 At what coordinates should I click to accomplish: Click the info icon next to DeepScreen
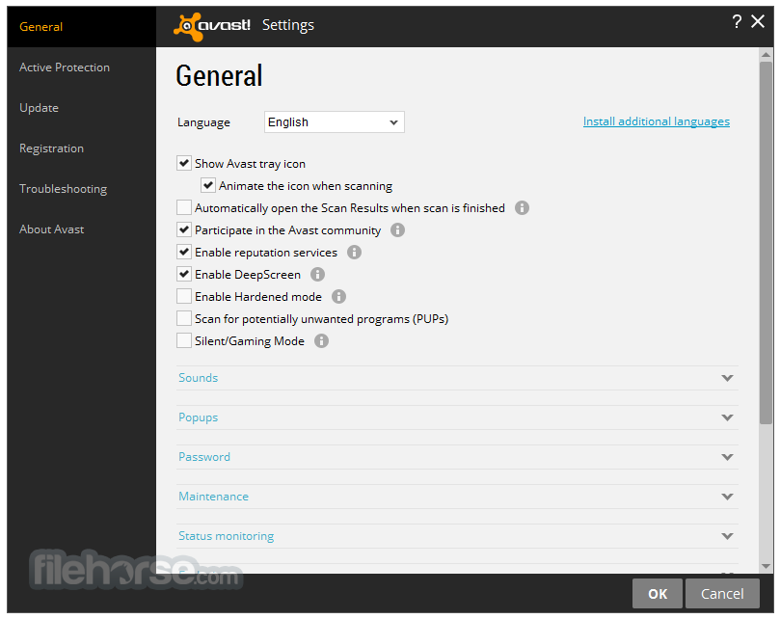tap(317, 275)
